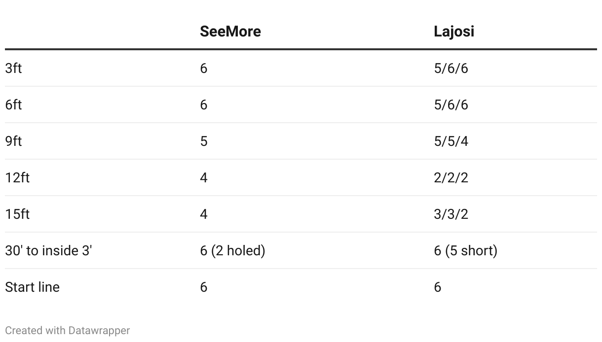Click the 6 (2 holed) cell
Viewport: 602px width, 342px height.
pos(232,250)
